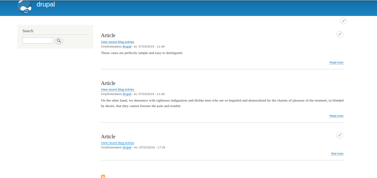This screenshot has height=178, width=377.
Task: Click pencil edit icon for 11:49 article
Action: pyautogui.click(x=340, y=34)
